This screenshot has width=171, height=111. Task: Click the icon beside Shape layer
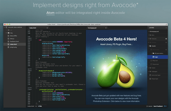(x=150, y=79)
